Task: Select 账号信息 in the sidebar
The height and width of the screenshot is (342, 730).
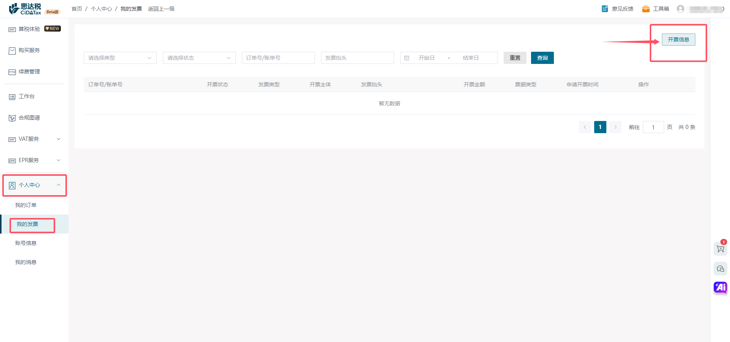Action: tap(26, 243)
